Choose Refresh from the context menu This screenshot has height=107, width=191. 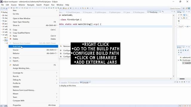[33, 65]
